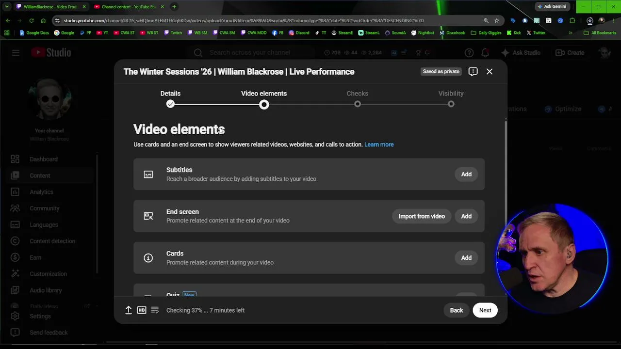This screenshot has height=349, width=621.
Task: Click the upload status arrow icon
Action: [129, 310]
